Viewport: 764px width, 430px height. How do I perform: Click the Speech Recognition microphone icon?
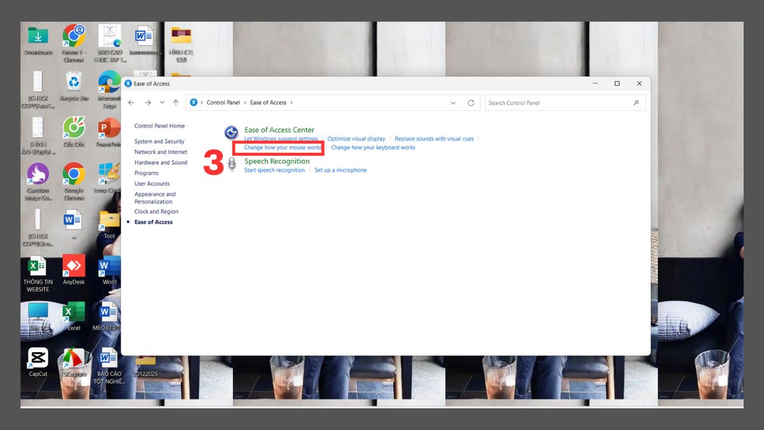click(232, 164)
